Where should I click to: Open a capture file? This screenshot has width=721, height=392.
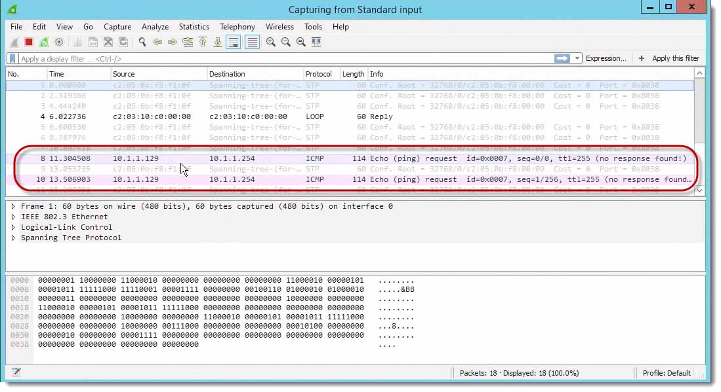tap(77, 42)
